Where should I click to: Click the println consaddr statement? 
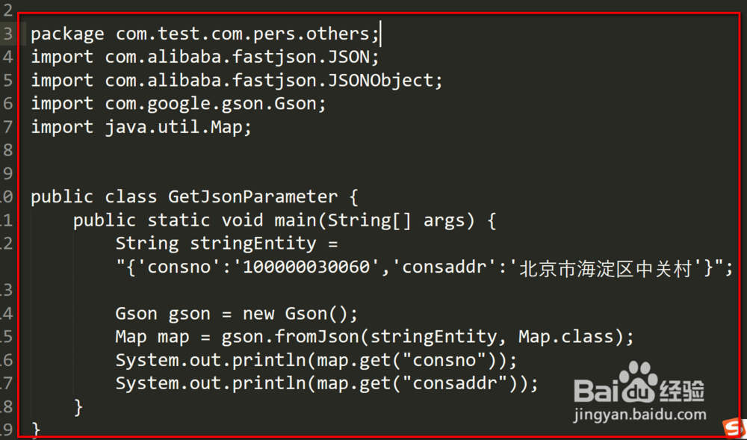click(x=326, y=383)
